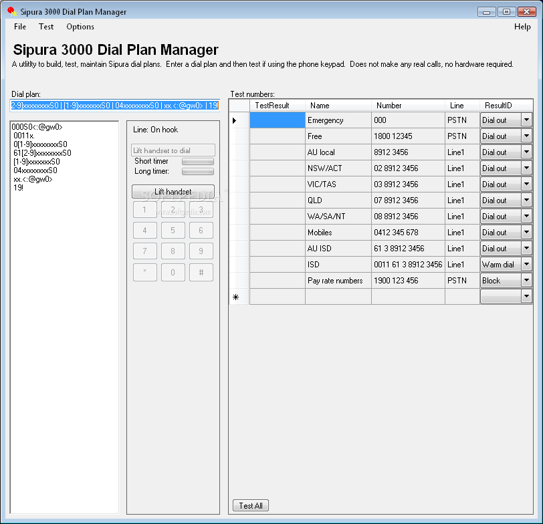Click the AU local name cell
543x524 pixels.
[x=338, y=152]
